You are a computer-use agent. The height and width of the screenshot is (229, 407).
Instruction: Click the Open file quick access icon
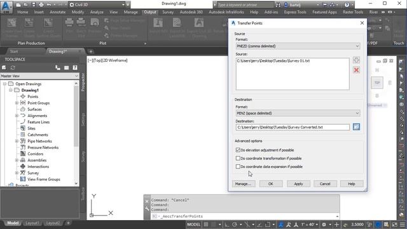(x=26, y=4)
